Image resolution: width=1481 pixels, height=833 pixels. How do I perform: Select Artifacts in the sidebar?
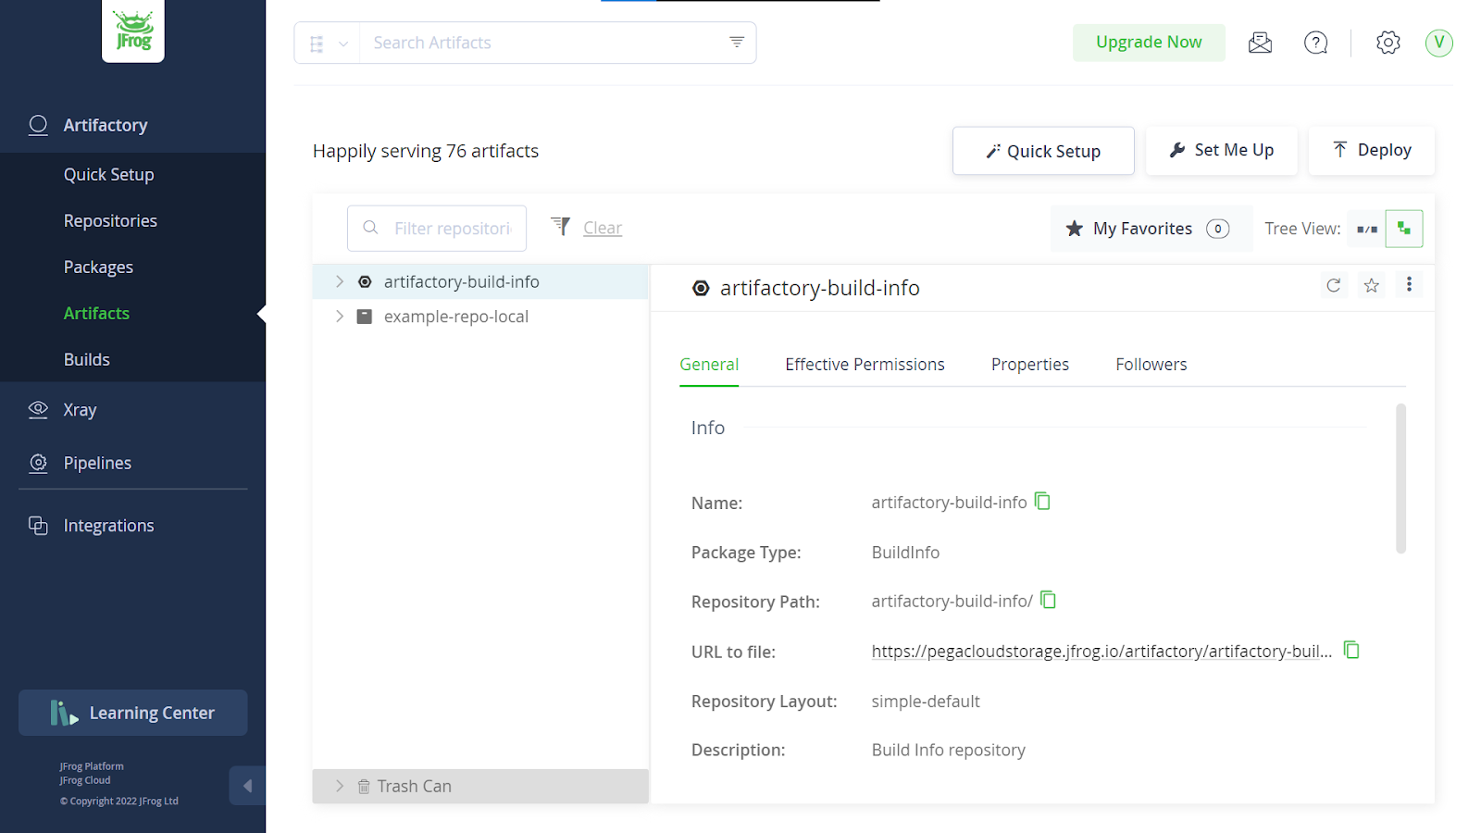[96, 314]
